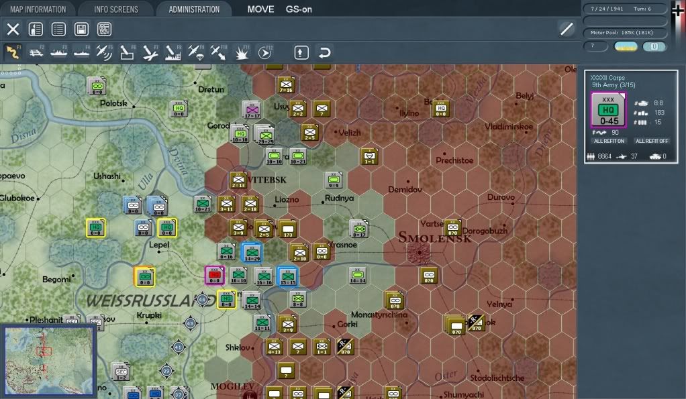Click the yellow-blue weather indicator pill
The image size is (686, 399).
click(626, 46)
